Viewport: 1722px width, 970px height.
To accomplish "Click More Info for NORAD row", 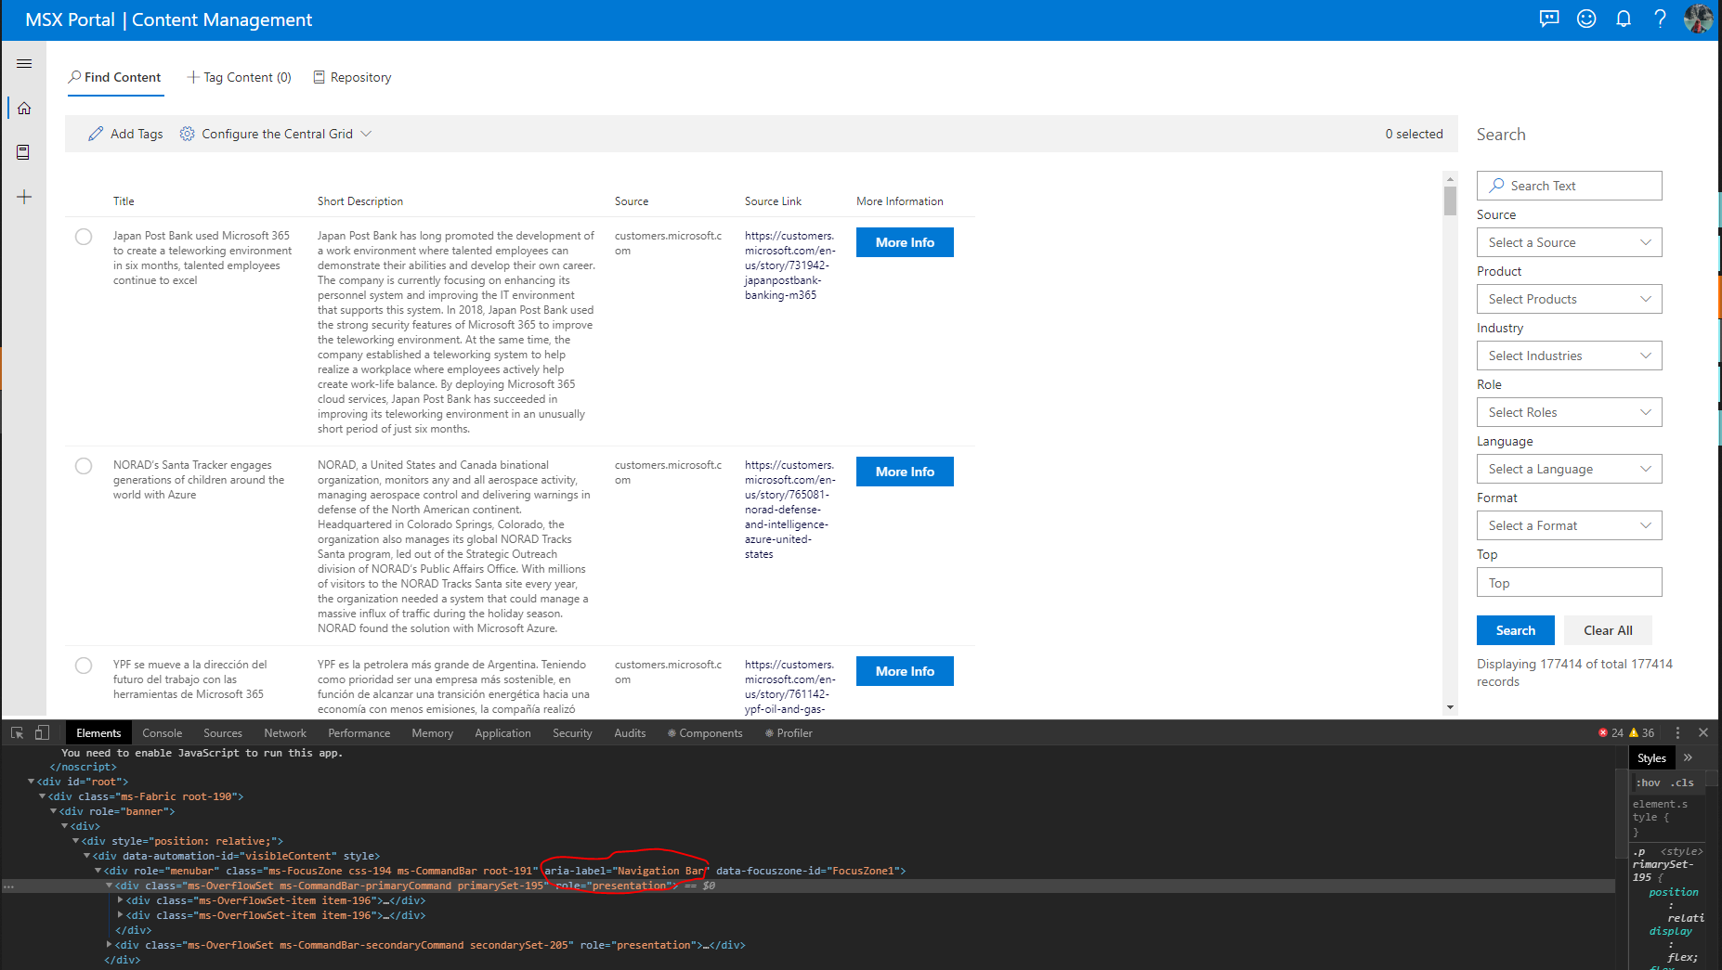I will click(x=905, y=472).
